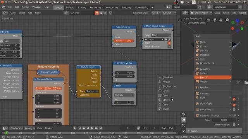Open the Playback dropdown in the timeline
The image size is (248, 139).
point(16,128)
